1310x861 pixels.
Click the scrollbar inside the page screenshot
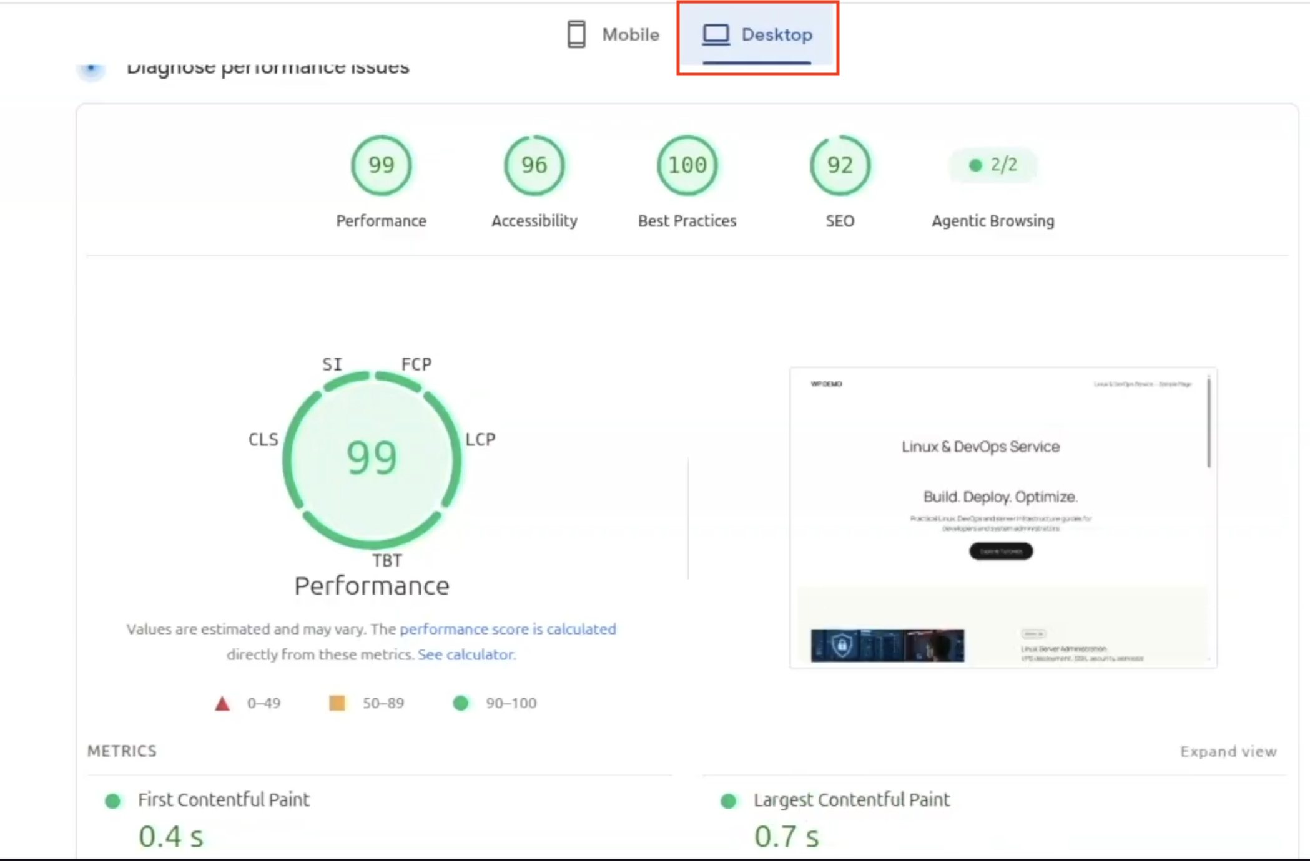coord(1209,422)
